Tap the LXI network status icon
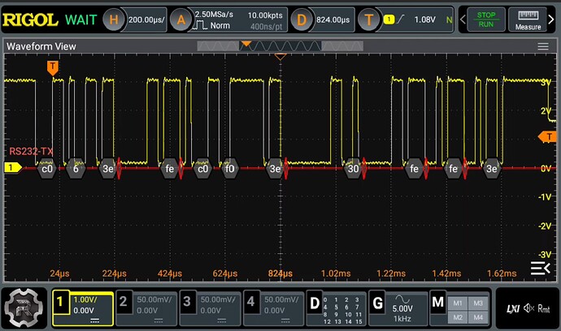The height and width of the screenshot is (331, 561). 512,308
